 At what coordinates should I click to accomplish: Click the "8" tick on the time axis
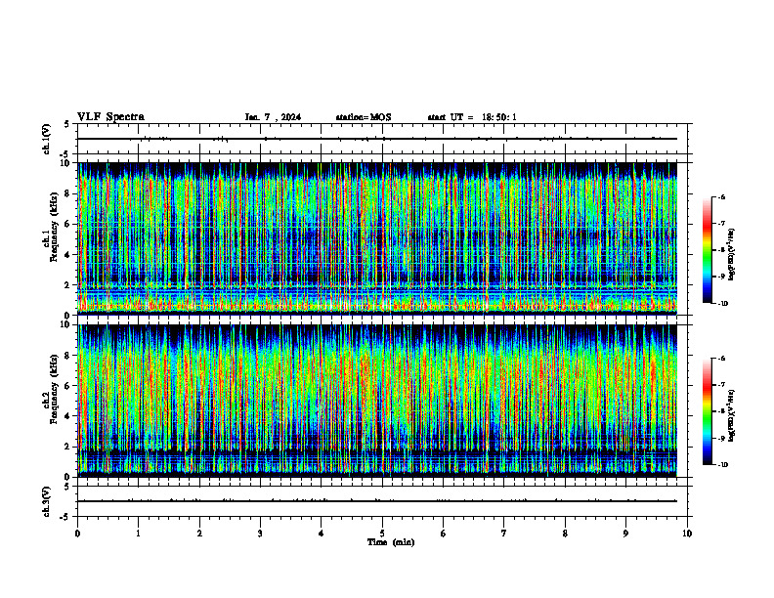(x=565, y=534)
